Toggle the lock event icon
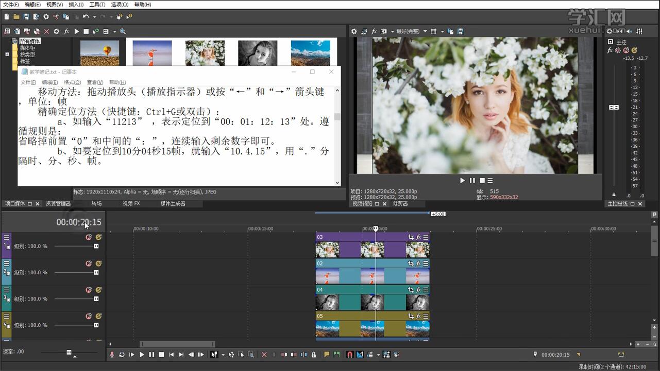The image size is (660, 371). click(313, 355)
